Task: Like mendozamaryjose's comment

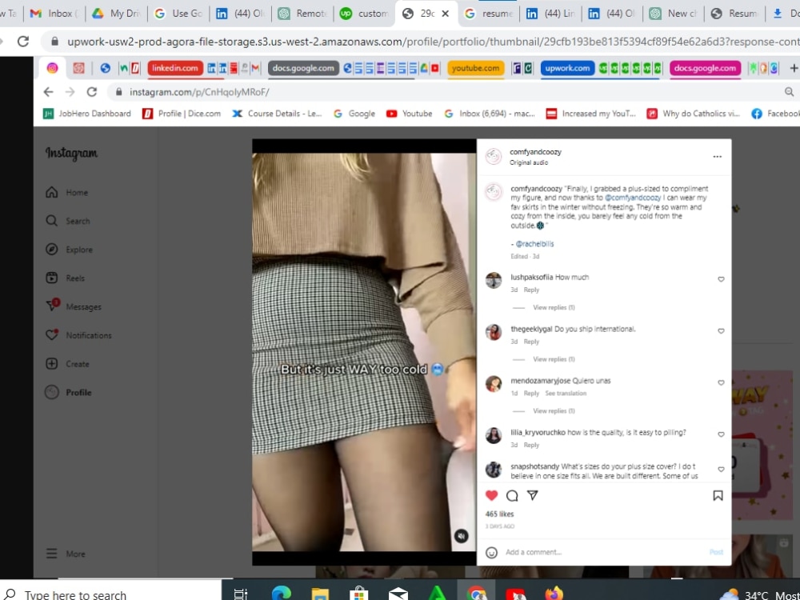Action: coord(721,382)
